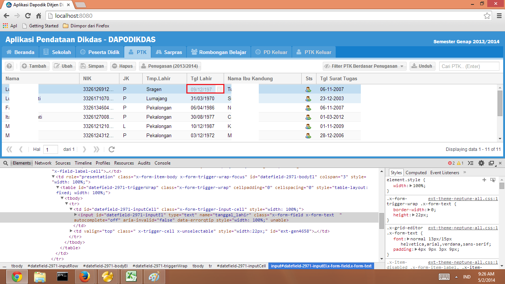505x284 pixels.
Task: Click status icon for row born 30/08/1977
Action: 308,117
